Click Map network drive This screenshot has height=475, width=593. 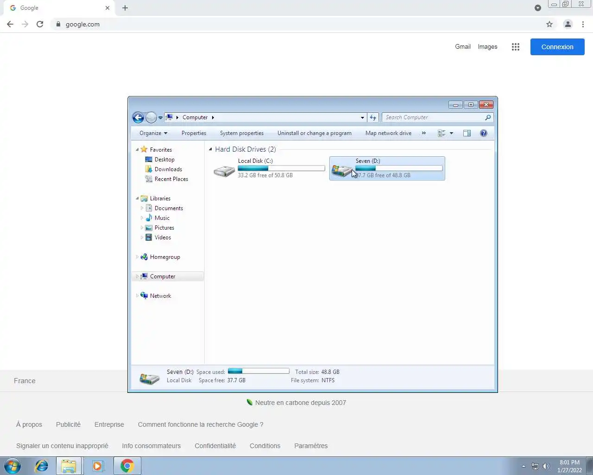(388, 133)
